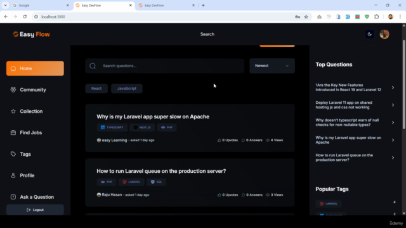Expand the Laravel slow on Apache top question chevron
This screenshot has width=406, height=228.
tap(393, 140)
